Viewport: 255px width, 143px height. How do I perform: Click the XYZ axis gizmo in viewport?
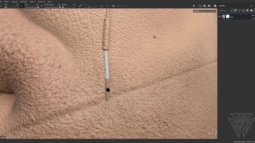point(212,132)
